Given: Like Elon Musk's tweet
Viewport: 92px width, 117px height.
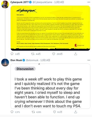Looking at the screenshot, I should (54, 112).
